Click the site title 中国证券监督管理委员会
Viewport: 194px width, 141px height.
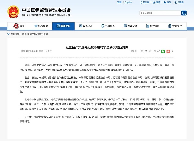pyautogui.click(x=46, y=10)
